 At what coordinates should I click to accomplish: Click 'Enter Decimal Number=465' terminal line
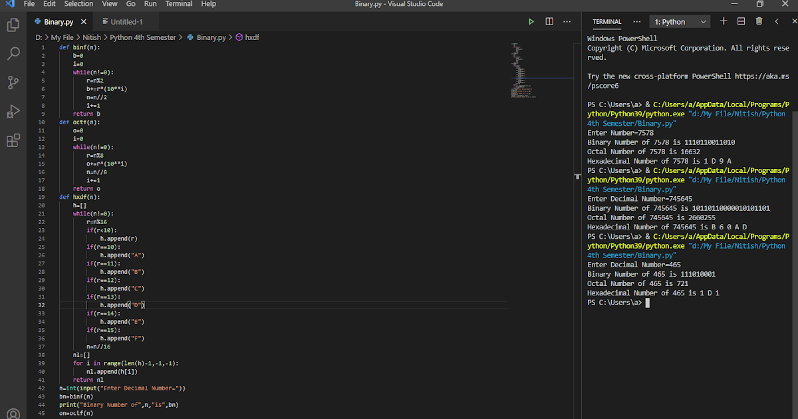[634, 265]
